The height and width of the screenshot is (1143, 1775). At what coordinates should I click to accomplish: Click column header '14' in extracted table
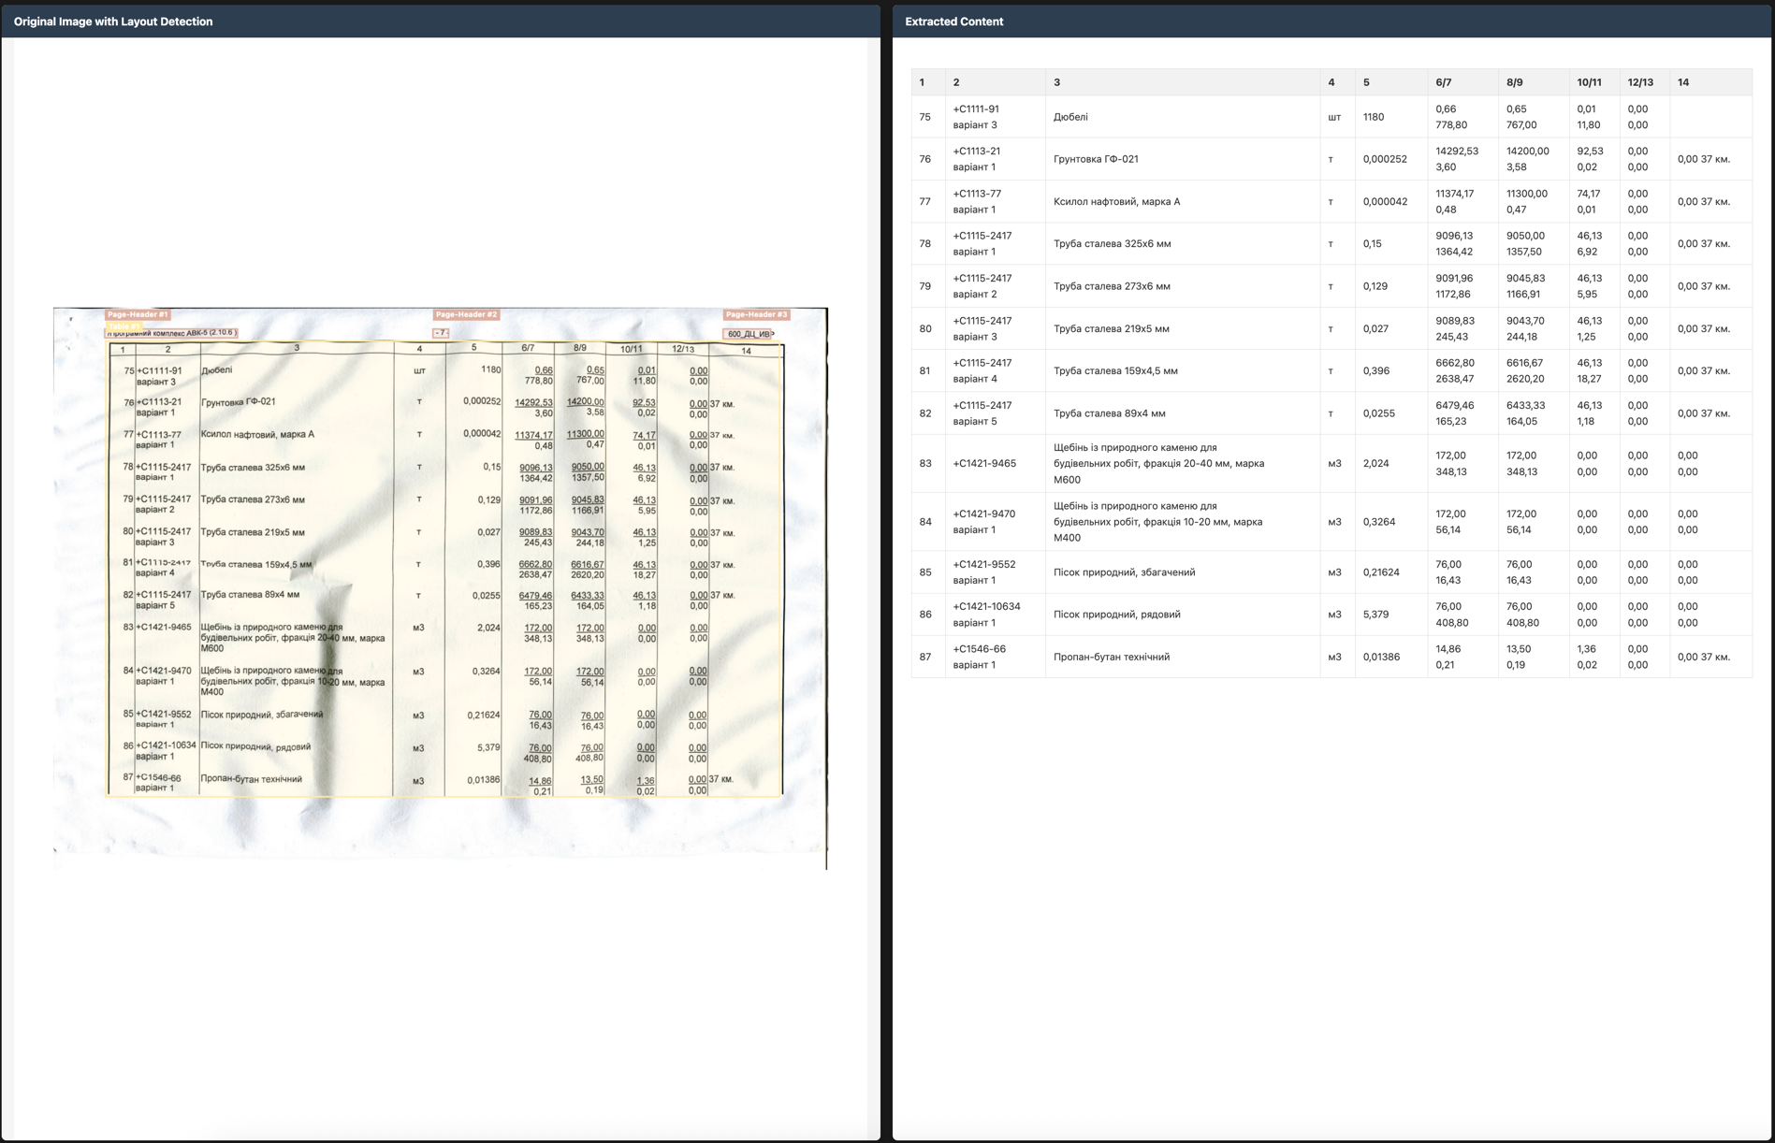pyautogui.click(x=1682, y=82)
